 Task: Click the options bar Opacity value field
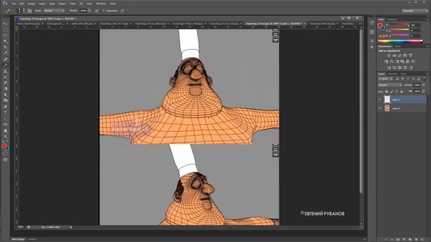(84, 11)
